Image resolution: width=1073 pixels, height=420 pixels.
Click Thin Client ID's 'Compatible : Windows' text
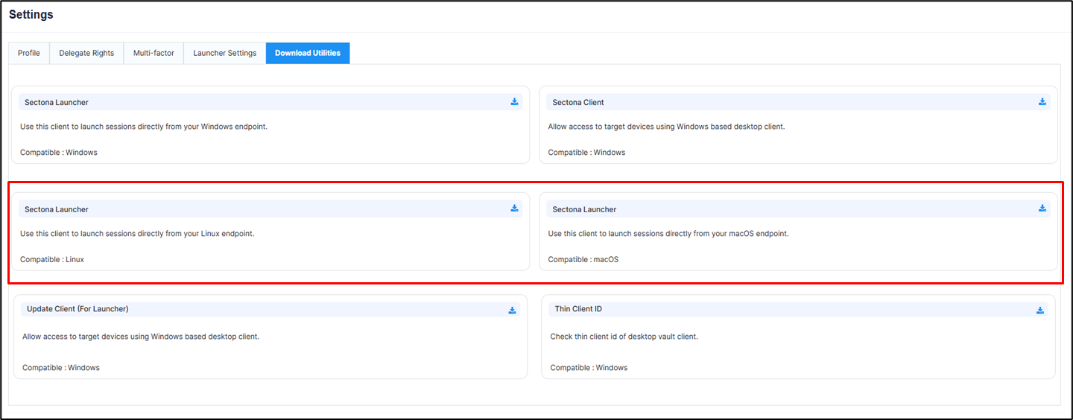pyautogui.click(x=589, y=368)
